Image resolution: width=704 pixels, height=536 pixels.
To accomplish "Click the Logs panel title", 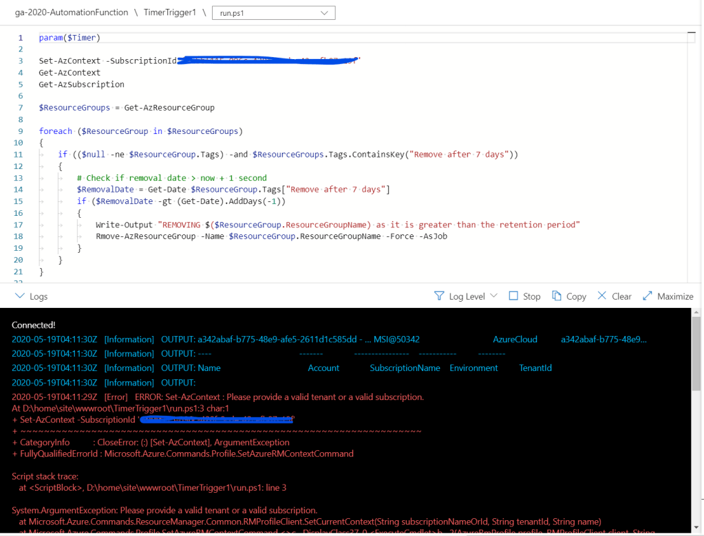I will pos(39,297).
